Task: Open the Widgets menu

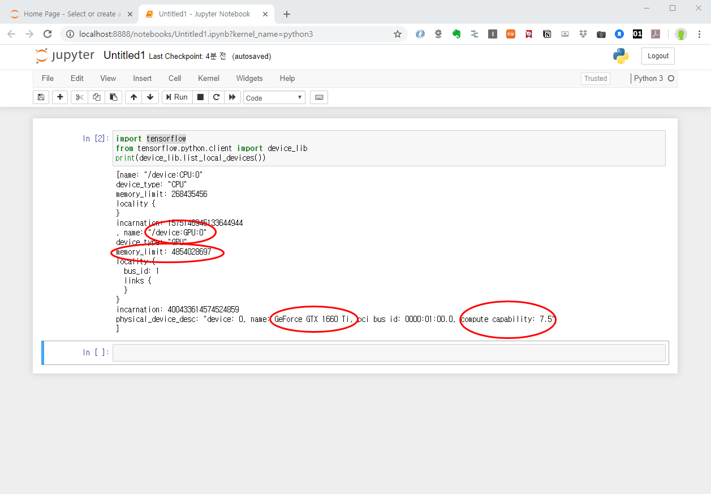Action: pyautogui.click(x=249, y=79)
